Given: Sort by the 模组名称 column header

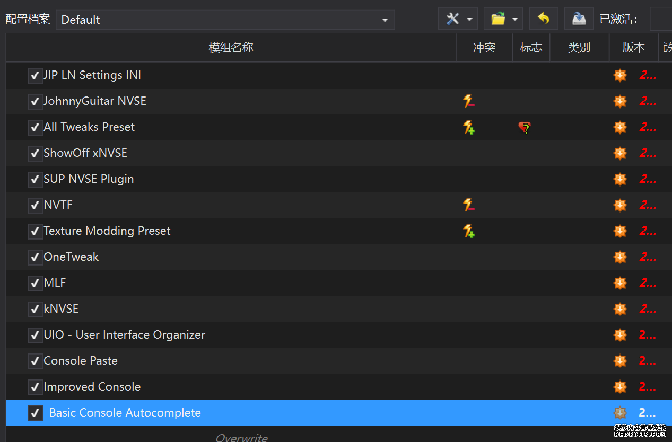Looking at the screenshot, I should [x=231, y=48].
